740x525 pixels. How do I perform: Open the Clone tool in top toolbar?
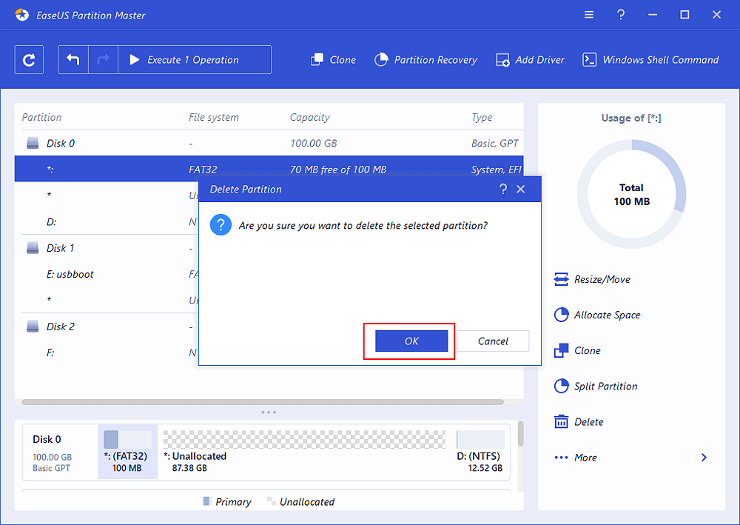point(333,60)
